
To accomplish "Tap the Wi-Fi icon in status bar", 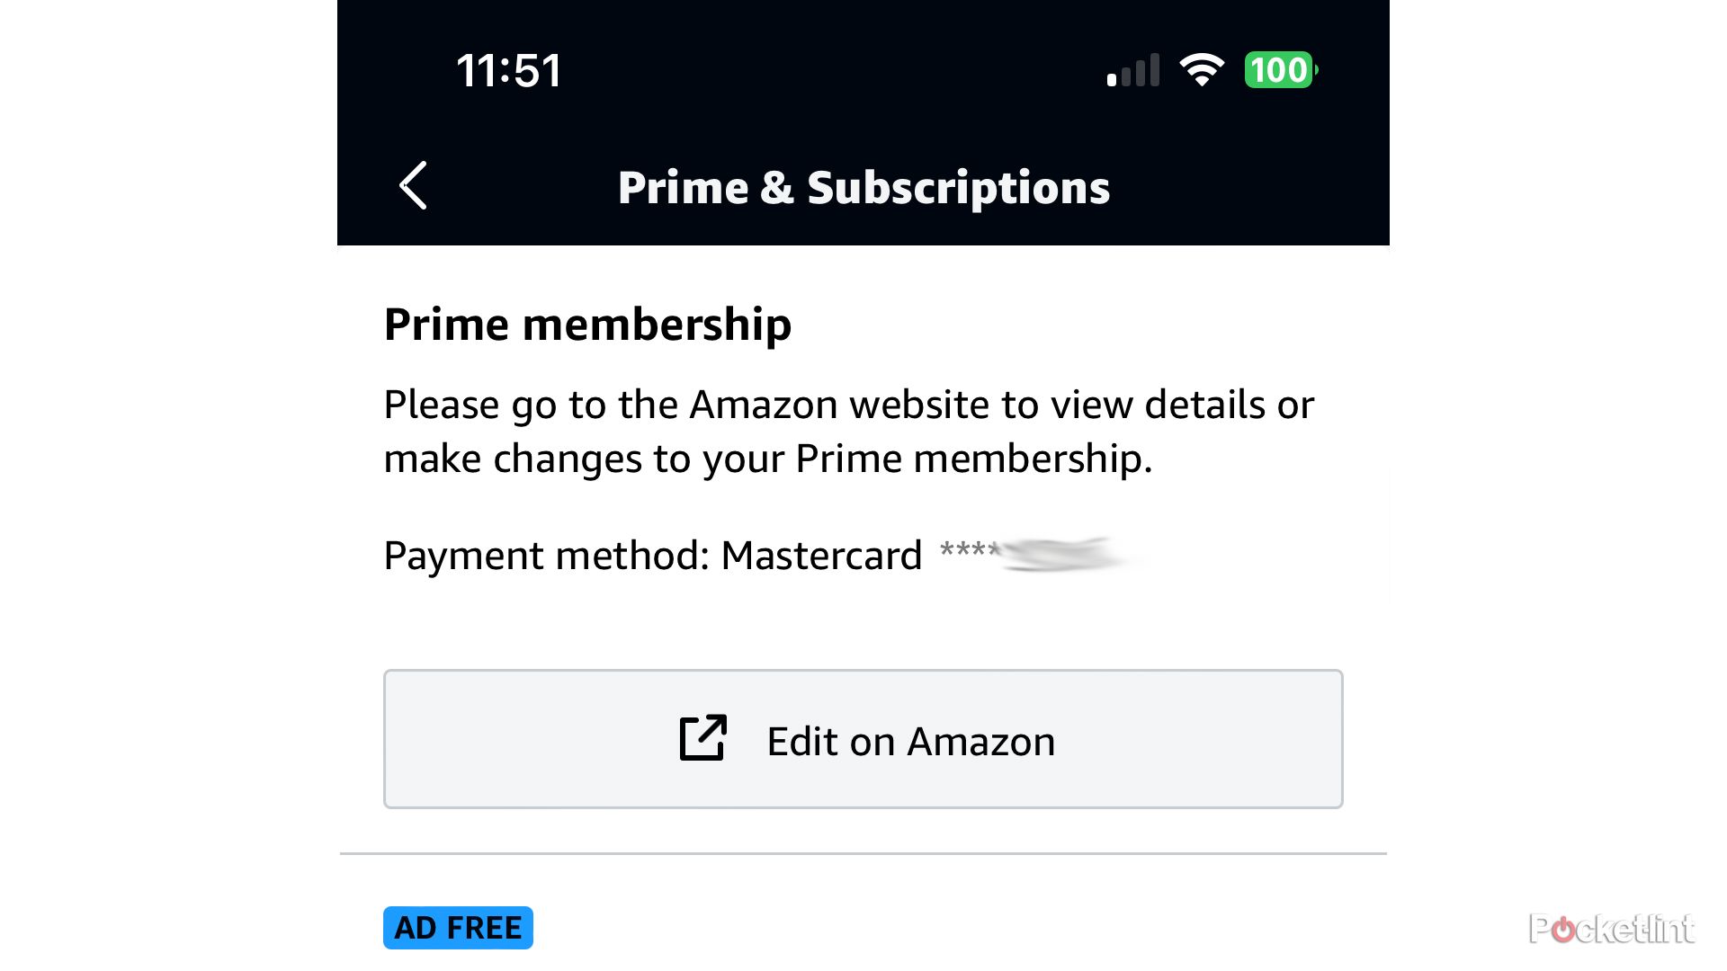I will 1203,69.
